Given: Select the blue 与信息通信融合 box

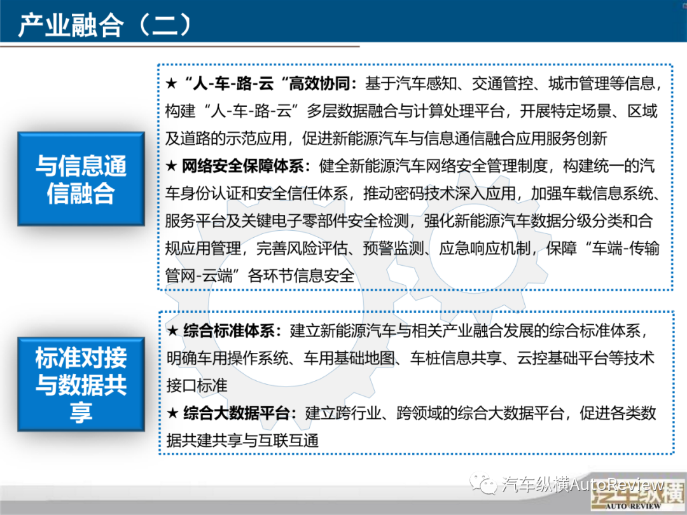Looking at the screenshot, I should 81,179.
